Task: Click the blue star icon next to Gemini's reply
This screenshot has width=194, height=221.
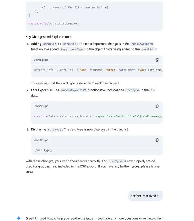Action: click(19, 218)
